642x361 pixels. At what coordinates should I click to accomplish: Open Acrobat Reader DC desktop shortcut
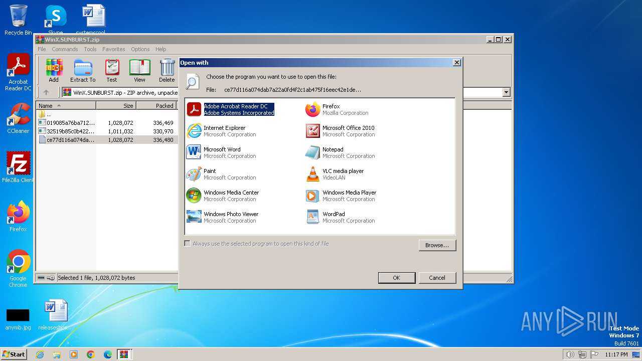pyautogui.click(x=18, y=73)
